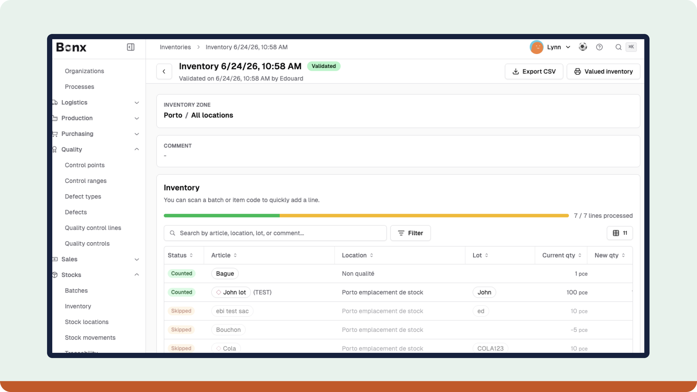Collapse the sidebar panel icon

pos(130,47)
